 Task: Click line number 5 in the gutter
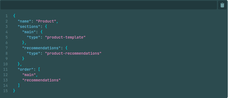(6, 37)
